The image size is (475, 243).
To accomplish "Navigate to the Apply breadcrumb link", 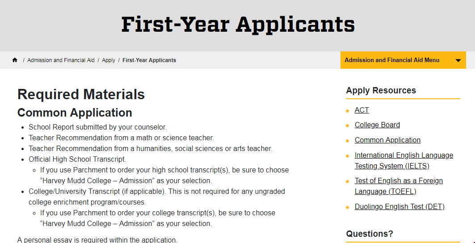I will (109, 60).
